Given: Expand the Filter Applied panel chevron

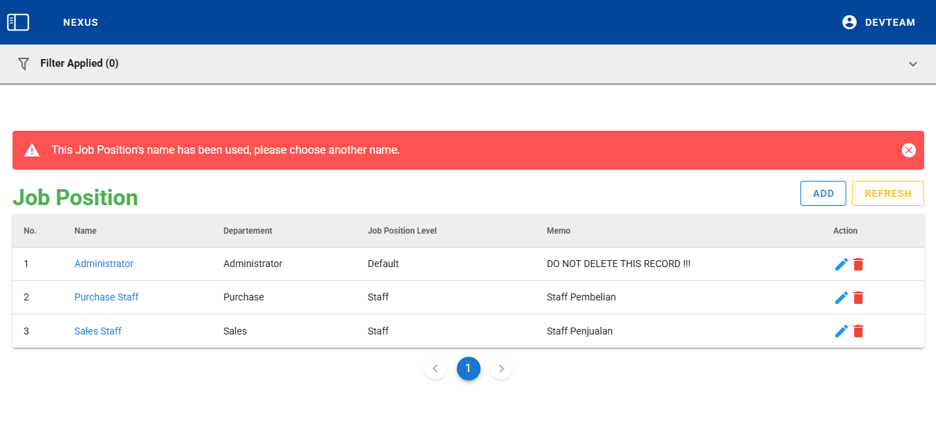Looking at the screenshot, I should 913,64.
